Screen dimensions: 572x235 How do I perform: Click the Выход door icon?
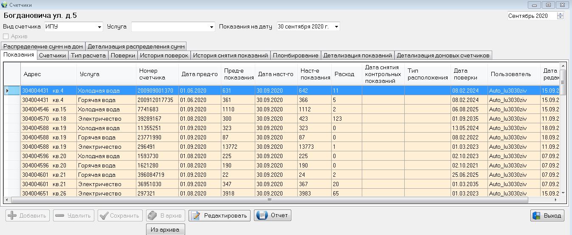tap(536, 215)
